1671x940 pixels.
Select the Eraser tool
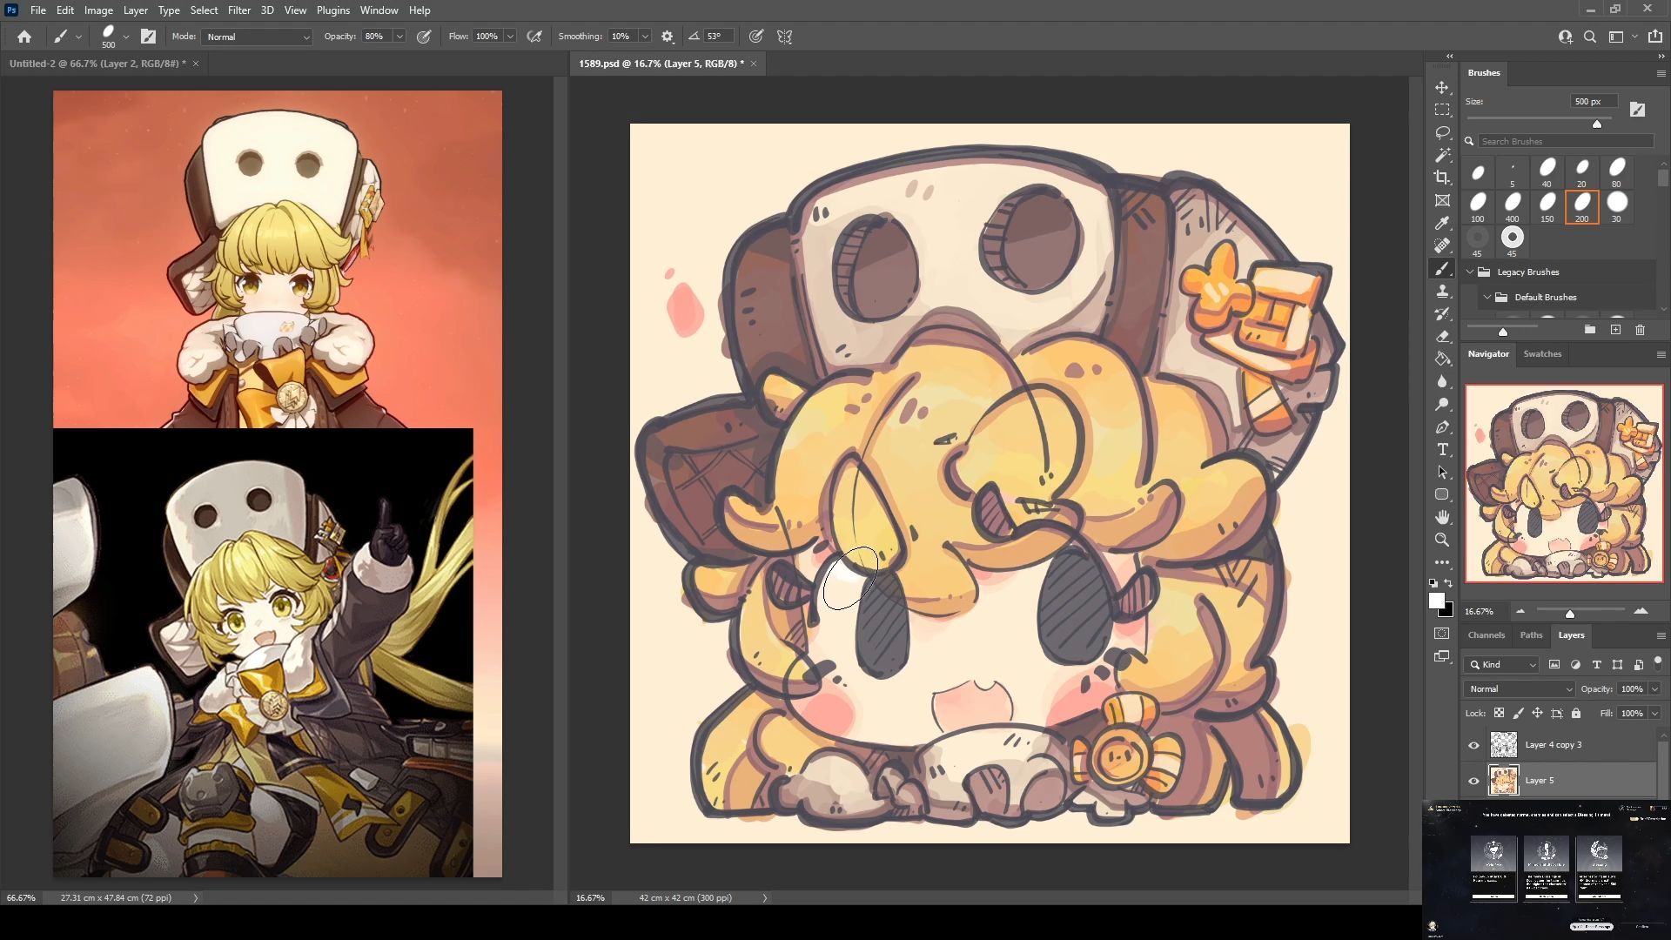click(1442, 336)
